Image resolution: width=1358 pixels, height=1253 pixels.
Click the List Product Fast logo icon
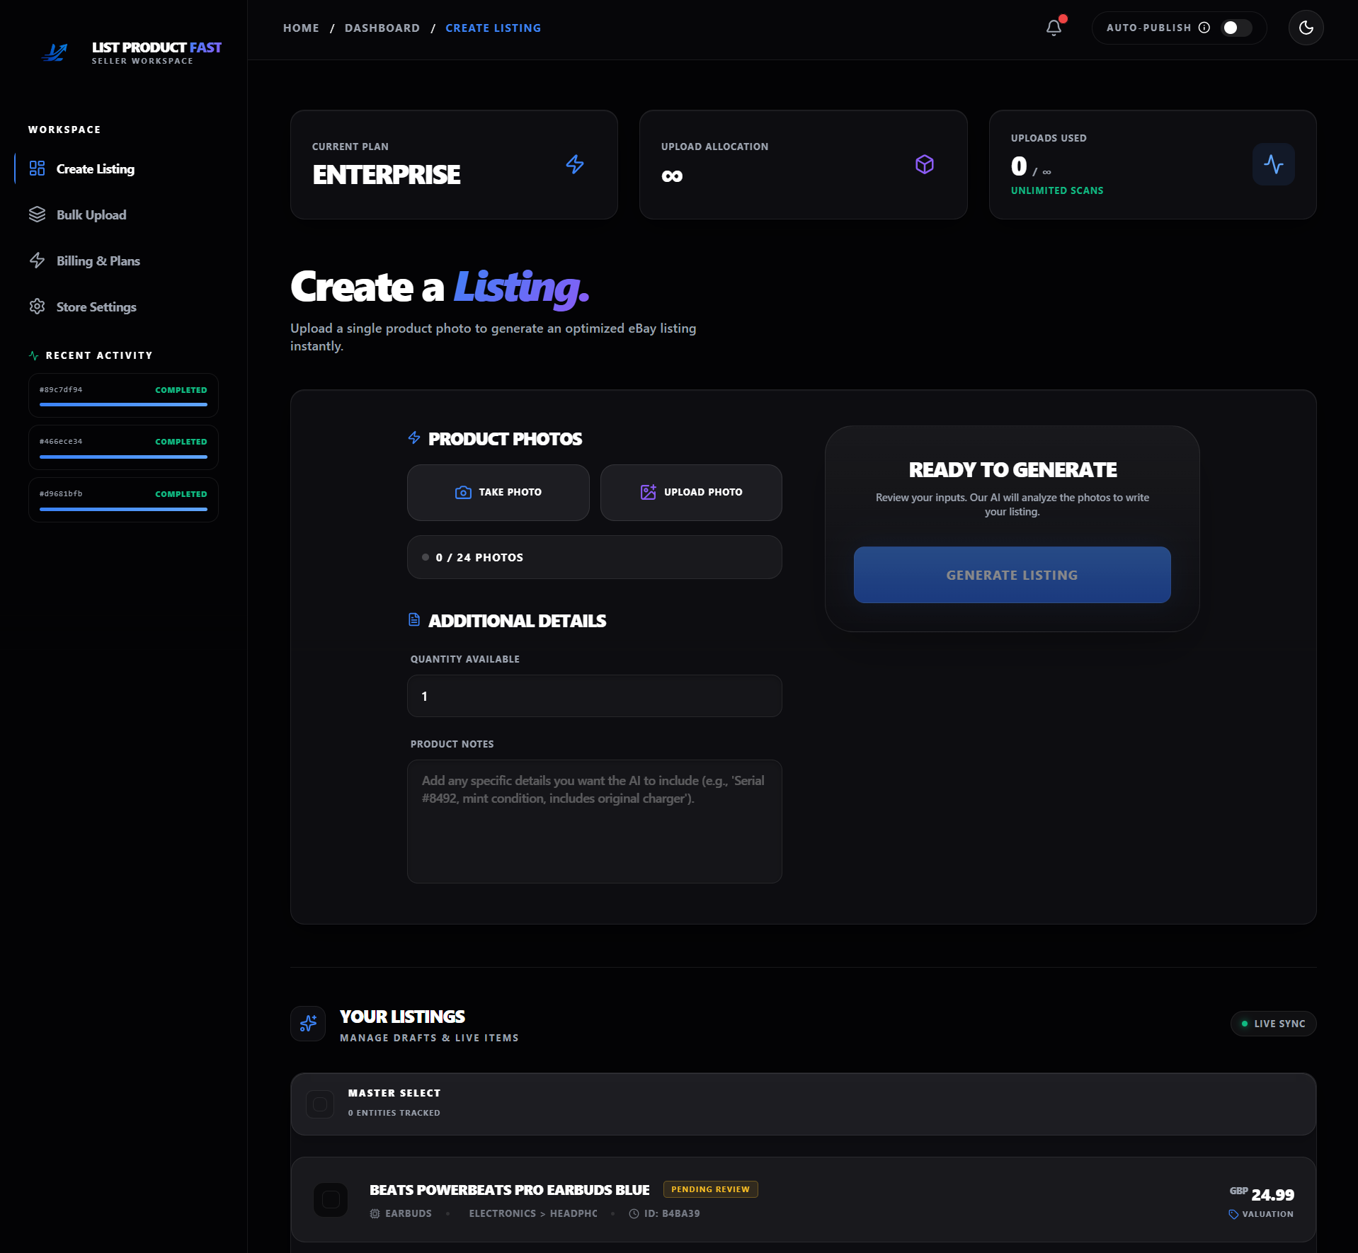(x=55, y=52)
